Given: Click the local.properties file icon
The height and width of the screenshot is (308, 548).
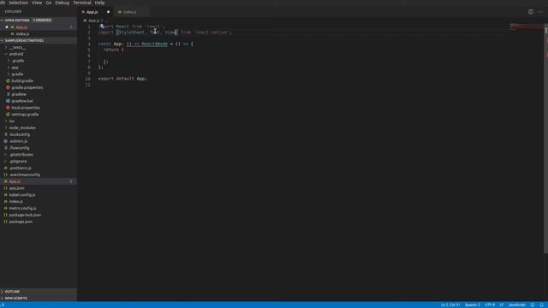Looking at the screenshot, I should [8, 108].
